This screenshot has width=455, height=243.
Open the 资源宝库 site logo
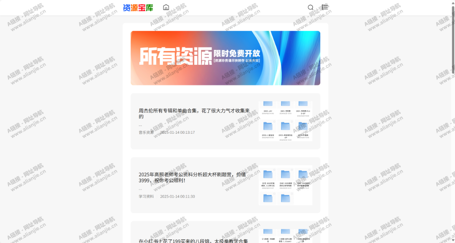coord(138,8)
